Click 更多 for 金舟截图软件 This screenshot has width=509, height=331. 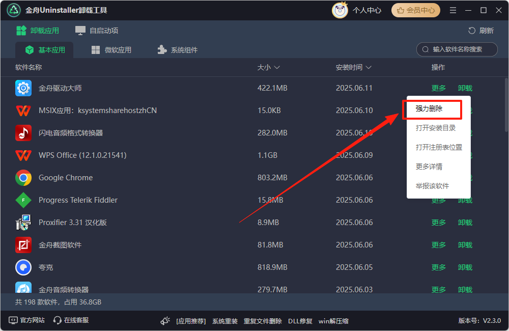pos(439,245)
